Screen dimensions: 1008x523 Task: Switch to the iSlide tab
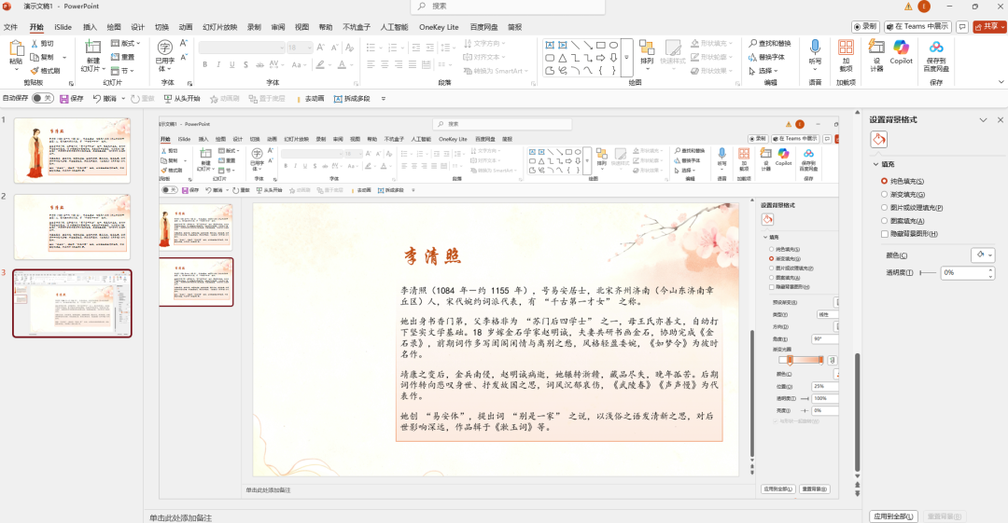tap(63, 27)
